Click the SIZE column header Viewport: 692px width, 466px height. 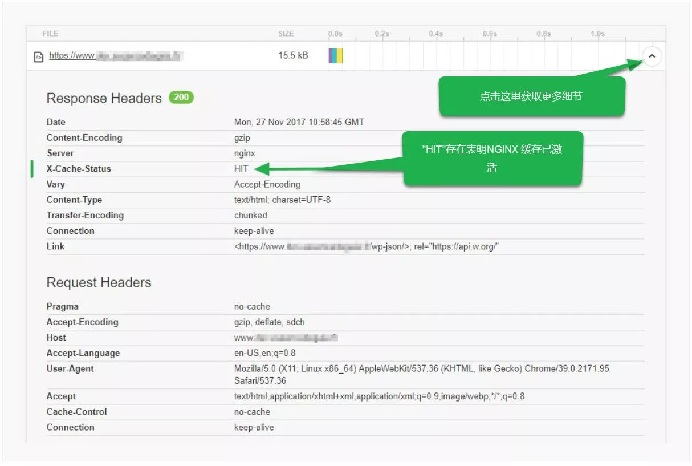tap(286, 34)
